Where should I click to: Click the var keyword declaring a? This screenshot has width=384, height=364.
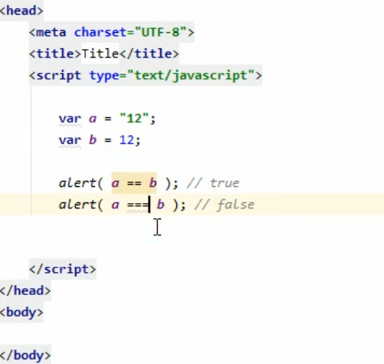point(70,119)
